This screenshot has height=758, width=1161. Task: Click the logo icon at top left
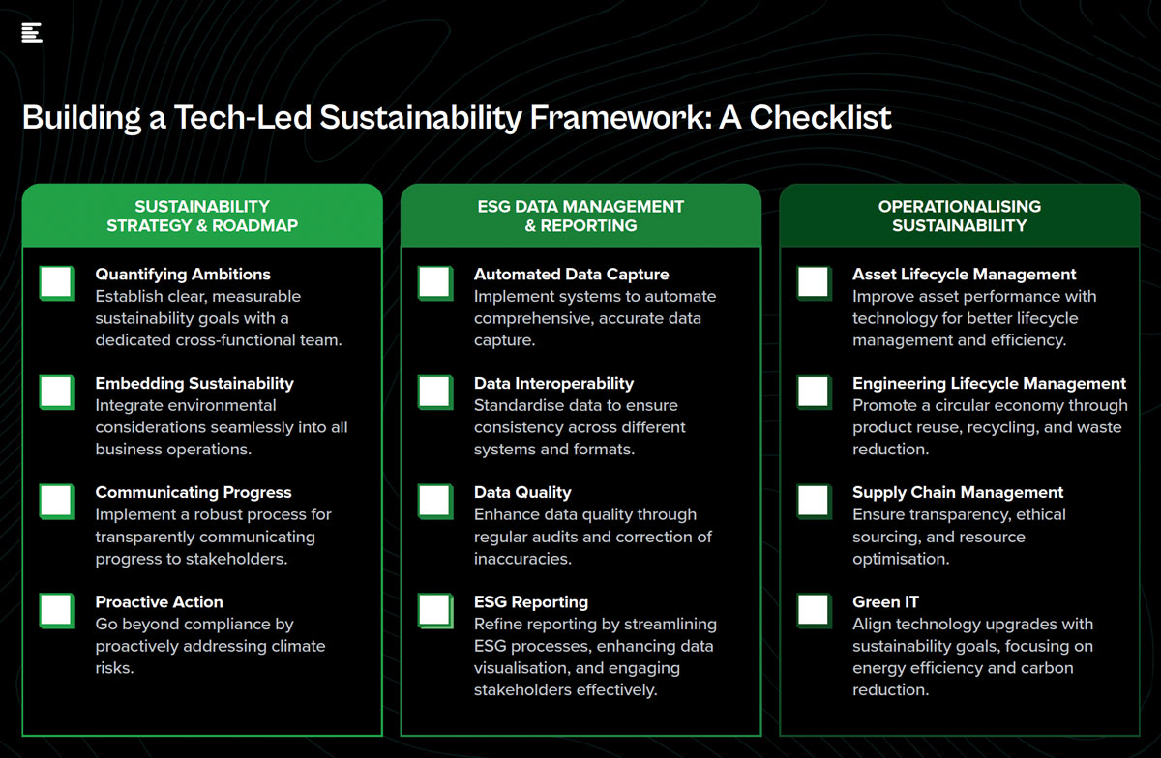pos(31,32)
